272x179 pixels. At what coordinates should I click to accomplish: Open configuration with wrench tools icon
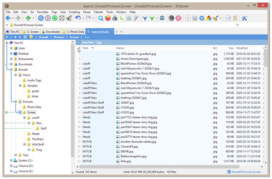(x=244, y=18)
